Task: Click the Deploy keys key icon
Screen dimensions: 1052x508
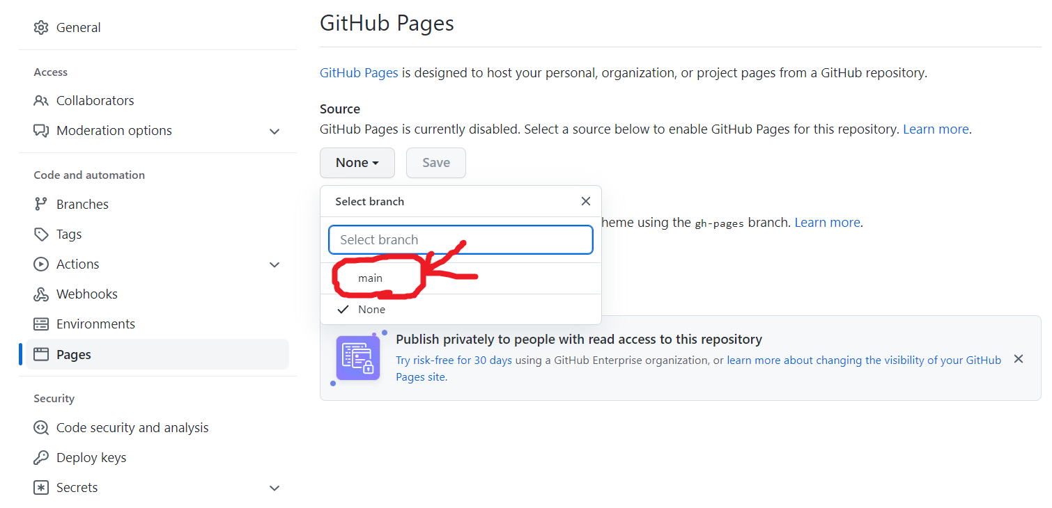Action: click(x=41, y=458)
